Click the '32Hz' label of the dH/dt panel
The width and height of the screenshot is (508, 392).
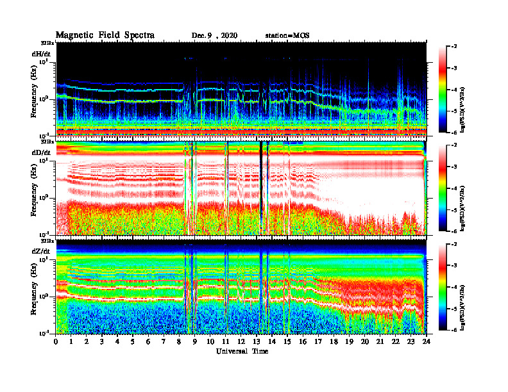[x=47, y=43]
